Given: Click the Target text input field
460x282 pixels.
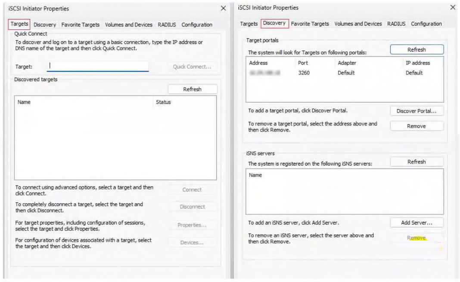Looking at the screenshot, I should (x=98, y=66).
